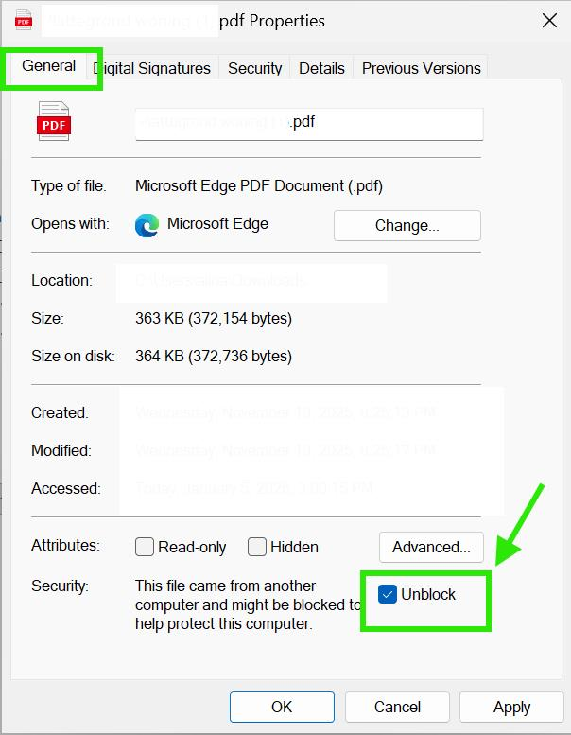This screenshot has height=735, width=571.
Task: Click the "Attributes:" label
Action: point(65,545)
